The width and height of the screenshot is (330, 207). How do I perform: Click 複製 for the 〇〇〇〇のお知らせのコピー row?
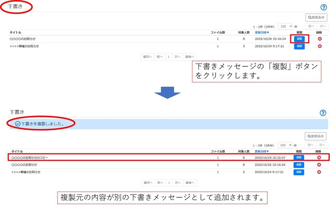tap(299, 157)
